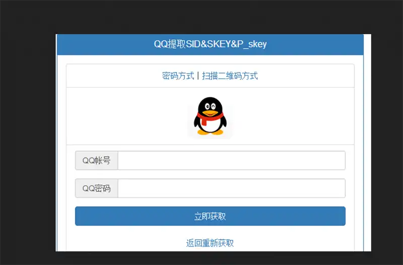Focus the QQ密码 input field
This screenshot has height=265, width=403.
tap(232, 188)
